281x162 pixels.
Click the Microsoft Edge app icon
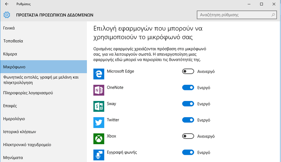point(99,74)
